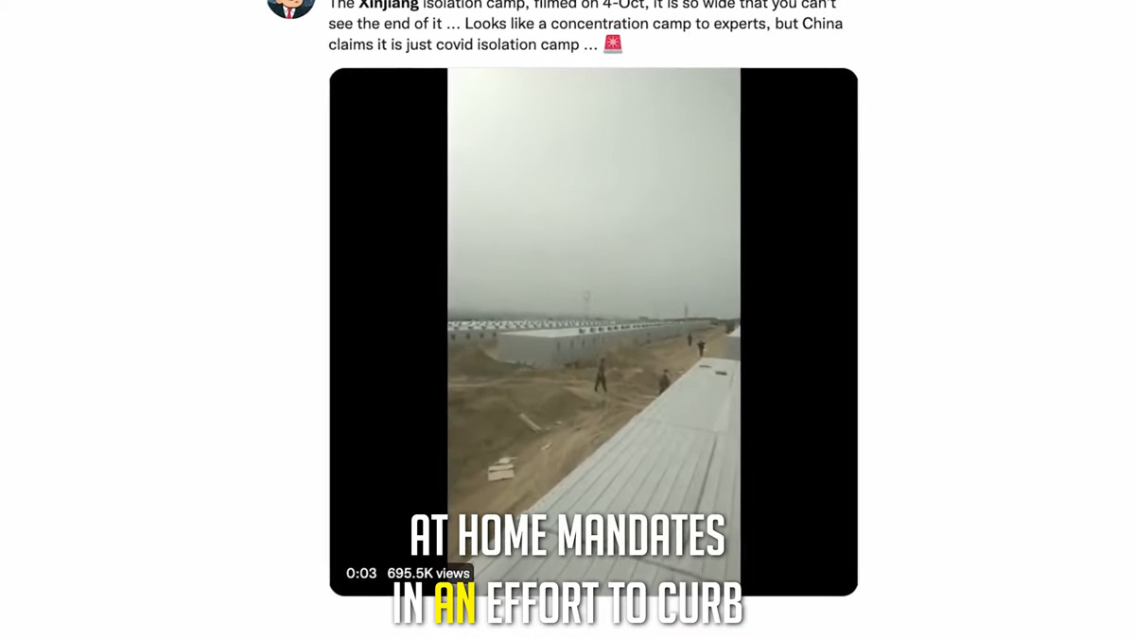This screenshot has width=1135, height=638.
Task: Click the word China in the tweet
Action: coord(822,24)
